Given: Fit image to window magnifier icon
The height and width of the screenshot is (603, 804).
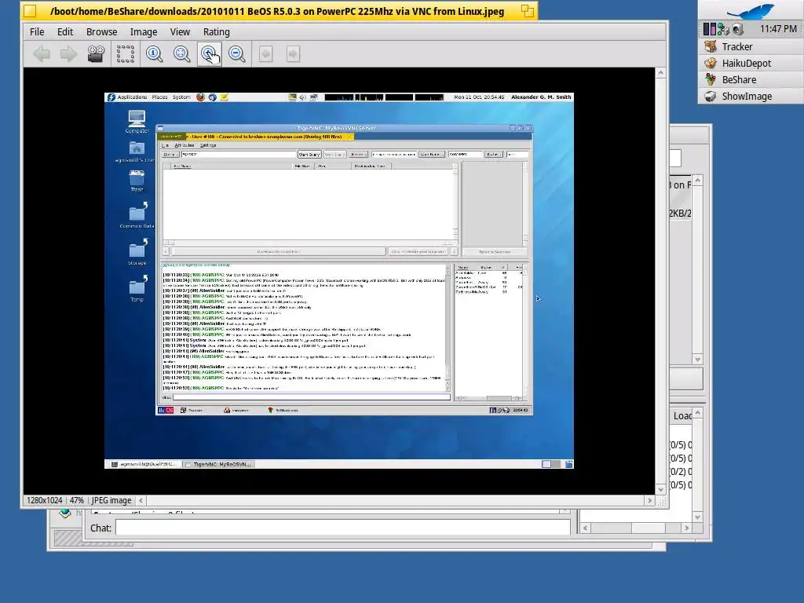Looking at the screenshot, I should pos(182,54).
